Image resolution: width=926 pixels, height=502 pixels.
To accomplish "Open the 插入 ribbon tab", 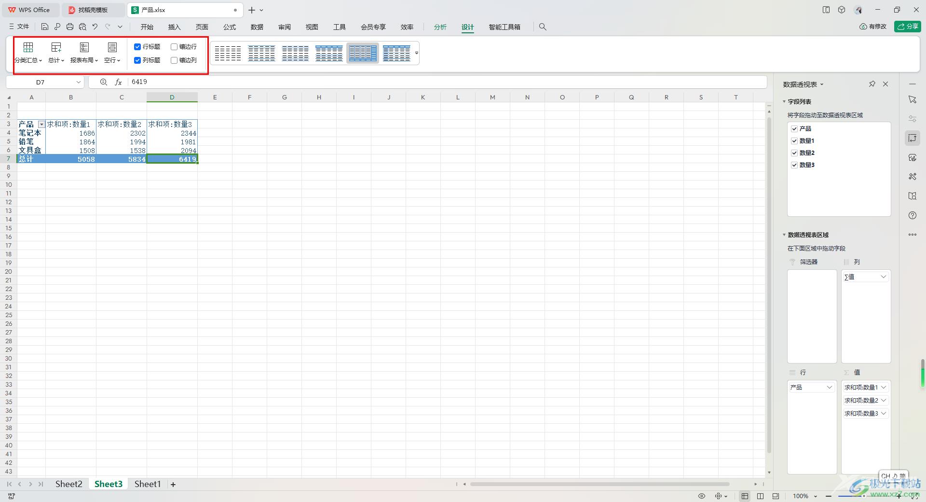I will 175,27.
